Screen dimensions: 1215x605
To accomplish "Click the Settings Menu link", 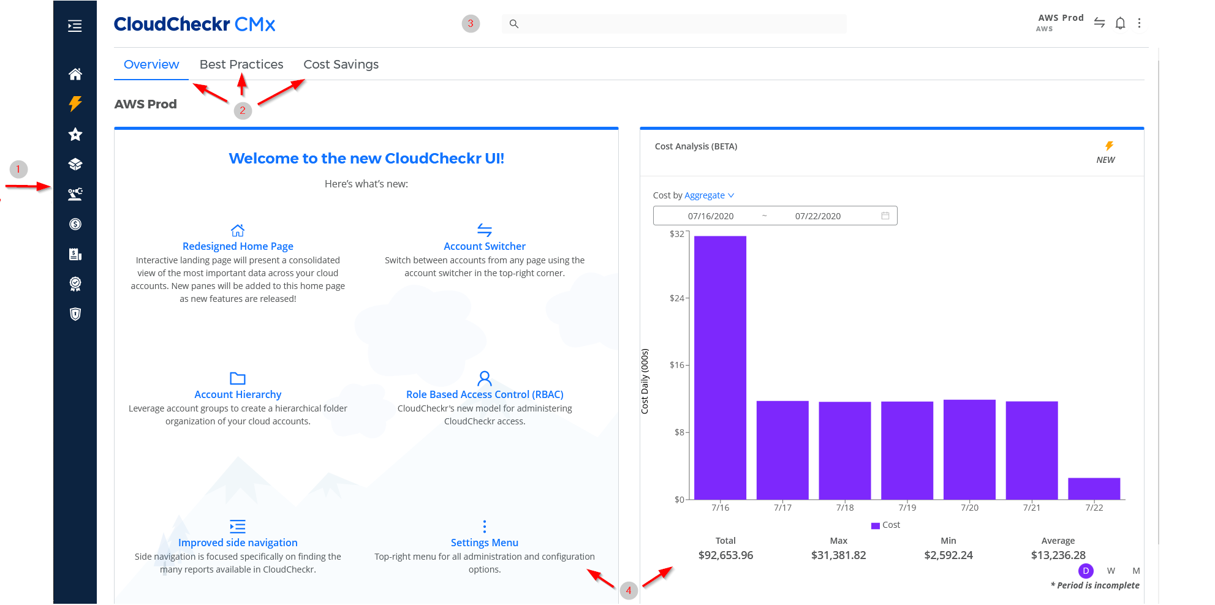I will [x=485, y=543].
